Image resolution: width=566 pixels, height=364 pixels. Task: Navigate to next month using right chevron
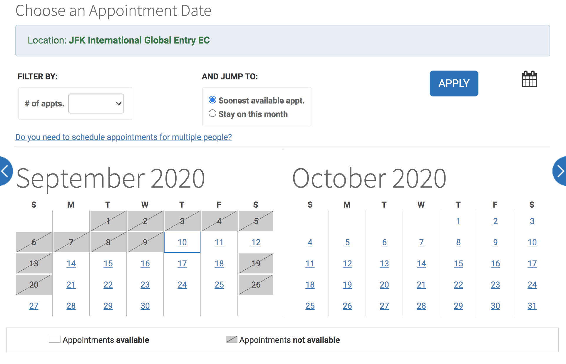click(561, 171)
